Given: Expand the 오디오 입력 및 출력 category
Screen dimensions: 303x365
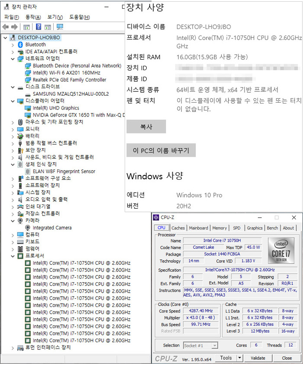Looking at the screenshot, I should 13,200.
